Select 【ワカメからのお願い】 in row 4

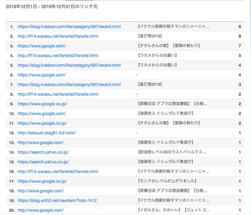click(x=157, y=56)
